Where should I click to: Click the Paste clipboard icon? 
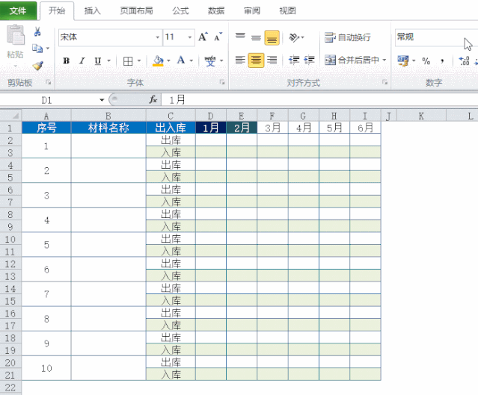point(15,34)
